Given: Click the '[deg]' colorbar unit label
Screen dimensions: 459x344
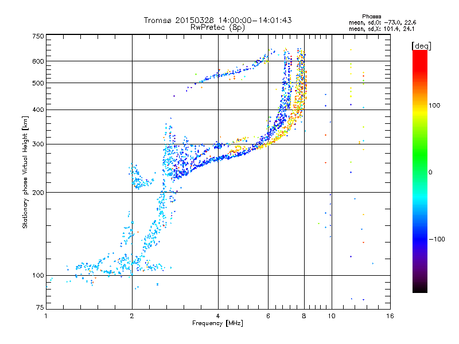Looking at the screenshot, I should click(421, 46).
